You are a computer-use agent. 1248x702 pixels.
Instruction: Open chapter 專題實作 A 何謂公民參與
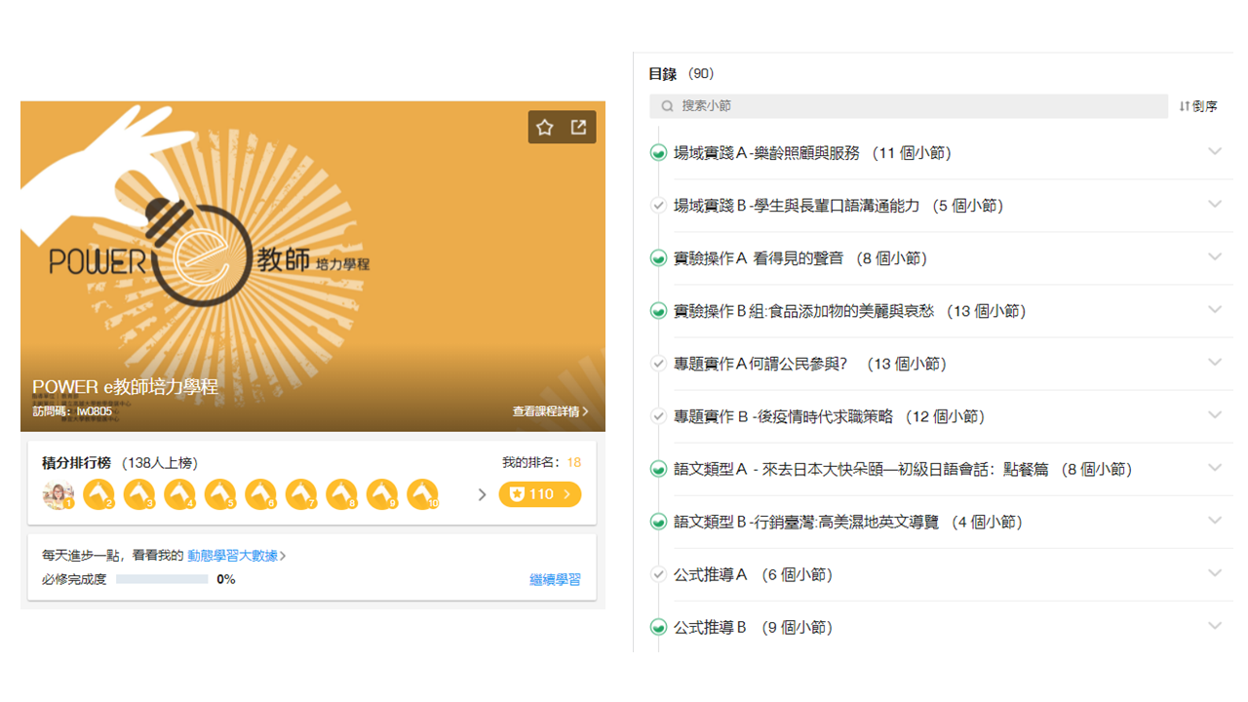pos(810,364)
